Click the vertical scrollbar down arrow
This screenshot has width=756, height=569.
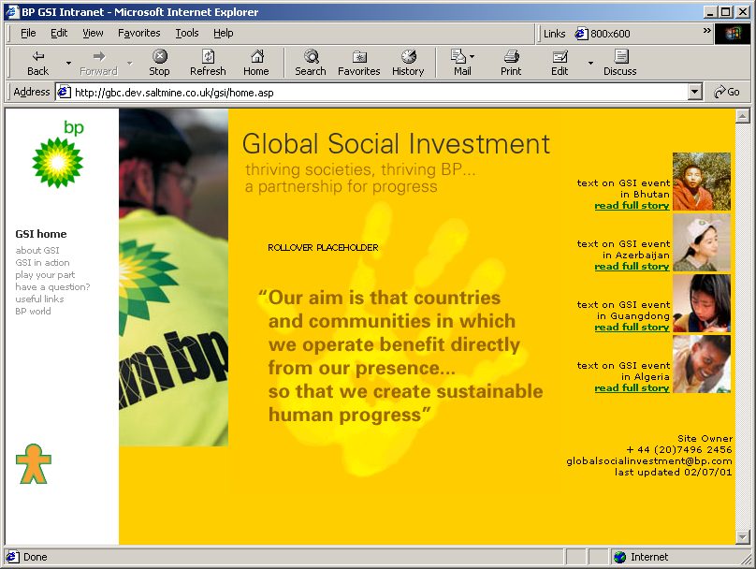[x=743, y=536]
